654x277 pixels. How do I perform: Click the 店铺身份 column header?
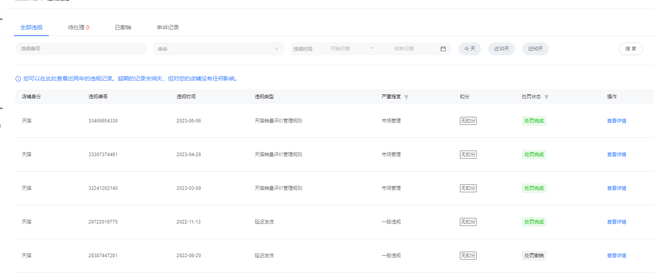pyautogui.click(x=31, y=97)
